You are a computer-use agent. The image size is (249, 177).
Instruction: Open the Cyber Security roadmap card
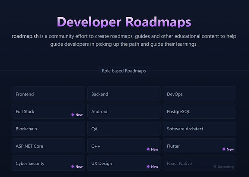(x=48, y=163)
